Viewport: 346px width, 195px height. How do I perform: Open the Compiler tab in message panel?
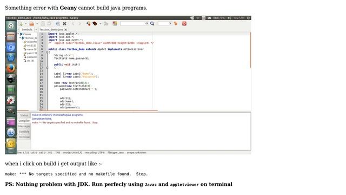24,121
